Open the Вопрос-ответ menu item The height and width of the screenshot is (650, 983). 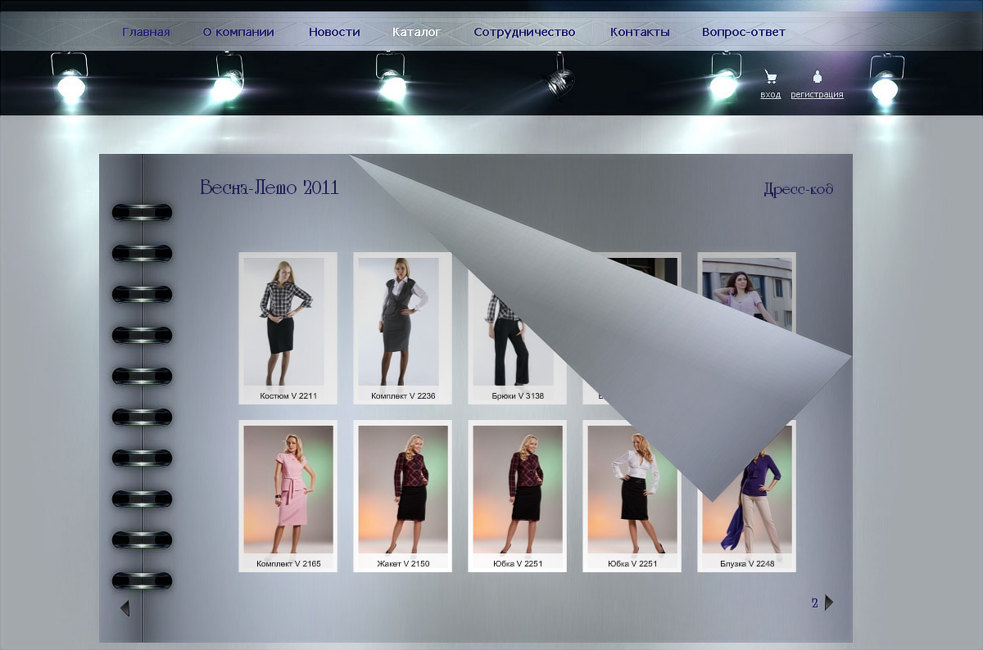coord(743,32)
